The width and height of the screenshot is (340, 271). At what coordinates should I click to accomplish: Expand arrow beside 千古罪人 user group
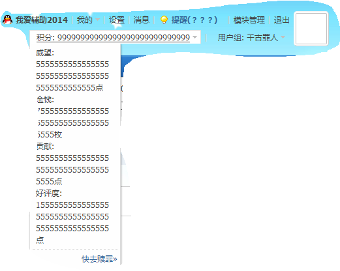[x=283, y=37]
